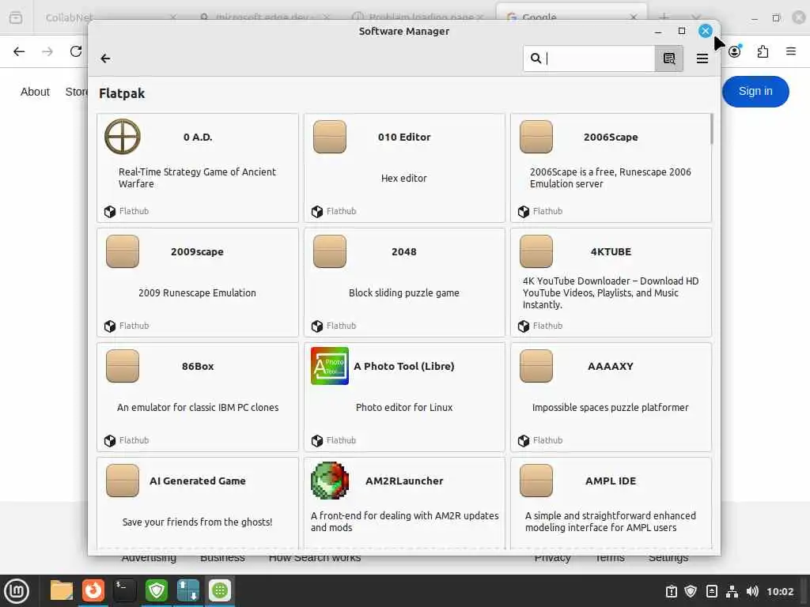Open the 010 Editor package icon

pyautogui.click(x=330, y=137)
